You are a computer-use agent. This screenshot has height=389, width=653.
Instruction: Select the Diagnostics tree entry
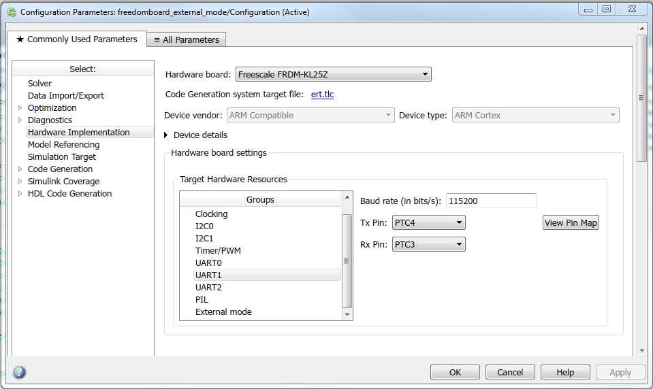coord(50,120)
